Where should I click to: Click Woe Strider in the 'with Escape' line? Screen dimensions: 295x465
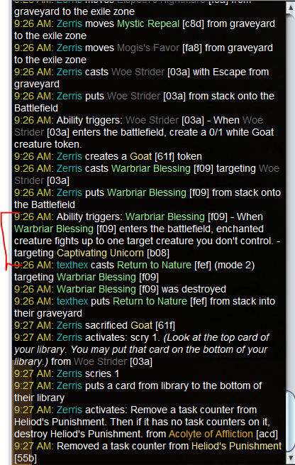(x=138, y=72)
